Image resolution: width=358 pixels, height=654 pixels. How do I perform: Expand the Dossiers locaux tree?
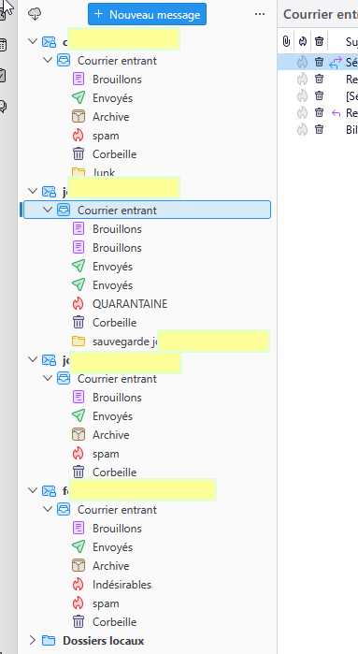click(33, 640)
